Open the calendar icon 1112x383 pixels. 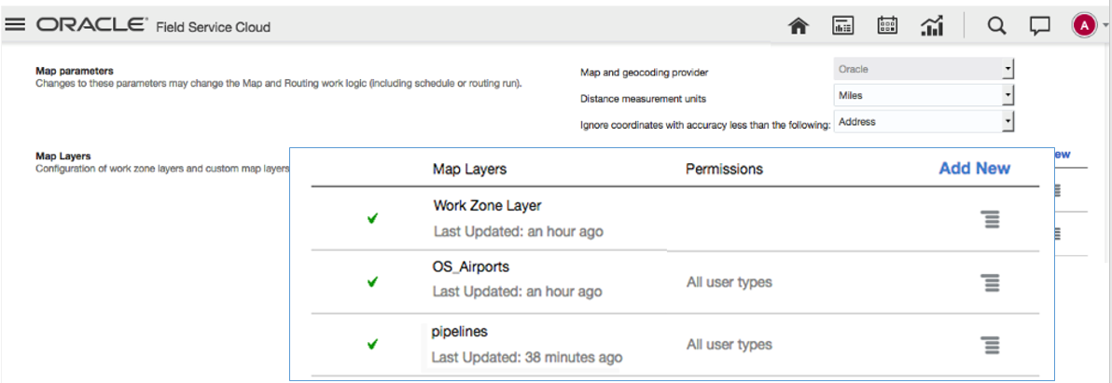887,26
